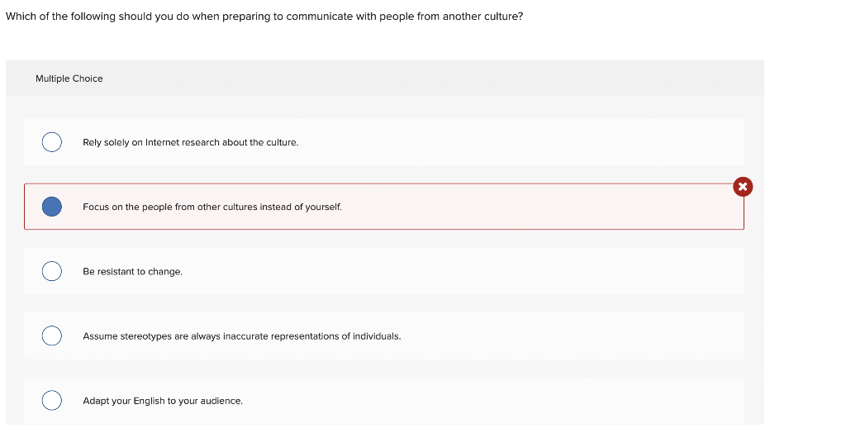Click the filled radio button for 'Focus on the people'
The image size is (846, 438).
pos(51,207)
